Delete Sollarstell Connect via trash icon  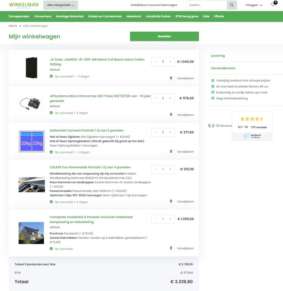point(171,151)
